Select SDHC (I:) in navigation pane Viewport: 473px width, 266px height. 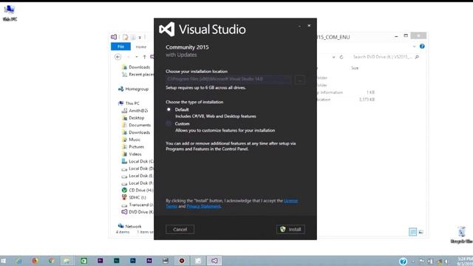(x=134, y=197)
